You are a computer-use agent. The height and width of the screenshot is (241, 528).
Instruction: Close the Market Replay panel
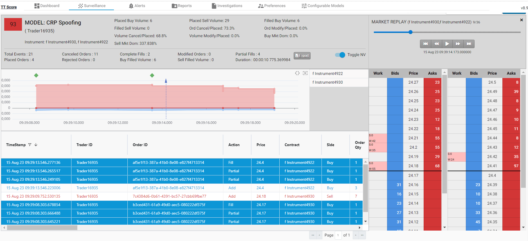(522, 20)
